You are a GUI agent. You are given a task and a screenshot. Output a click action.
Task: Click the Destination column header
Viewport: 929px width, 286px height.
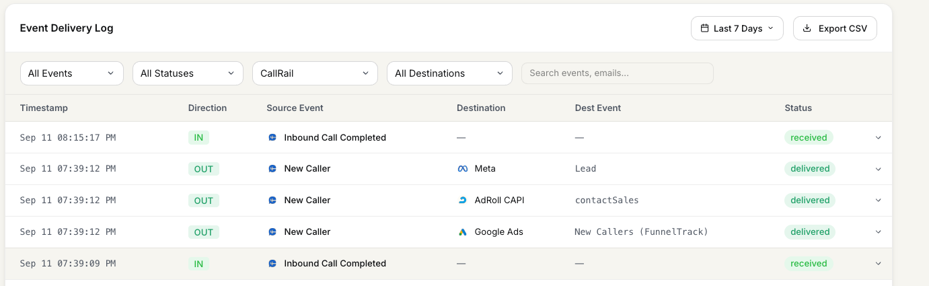coord(481,108)
